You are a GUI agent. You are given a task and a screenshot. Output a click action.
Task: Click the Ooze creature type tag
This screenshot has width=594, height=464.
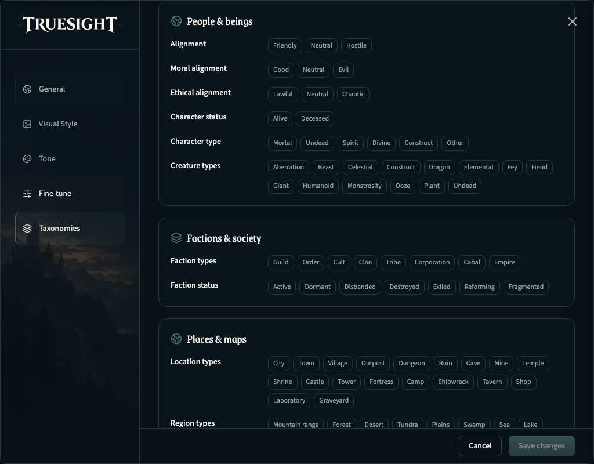[x=403, y=186]
